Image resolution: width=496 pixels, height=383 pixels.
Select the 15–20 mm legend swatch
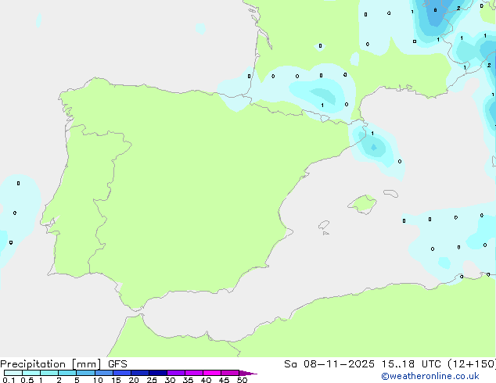[122, 373]
